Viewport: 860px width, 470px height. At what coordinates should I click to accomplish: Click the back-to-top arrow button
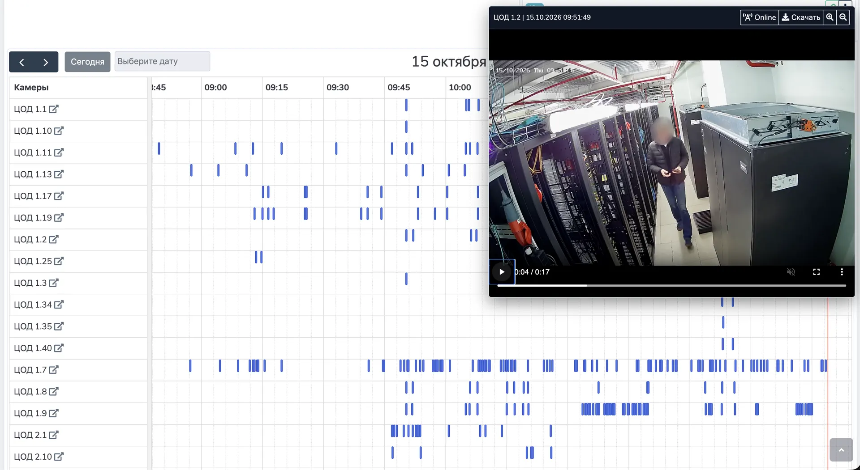(x=841, y=450)
